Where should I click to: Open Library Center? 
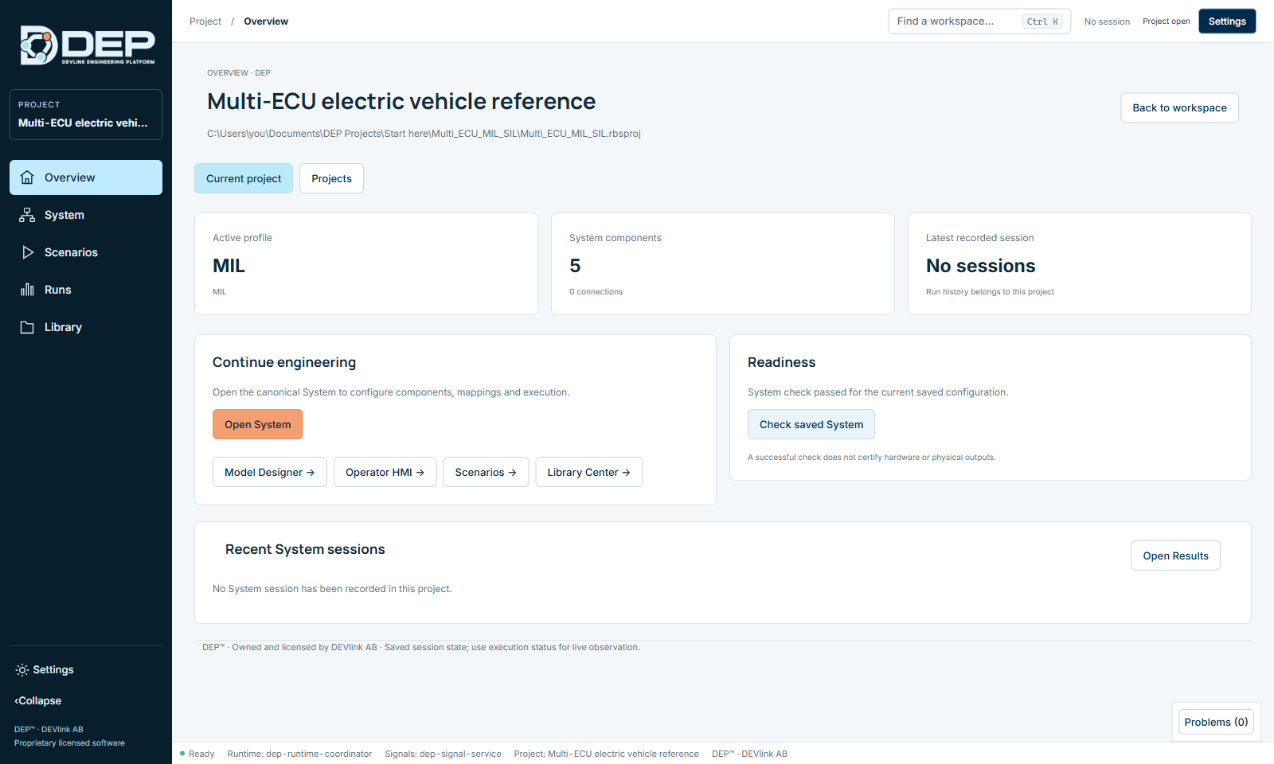click(589, 472)
